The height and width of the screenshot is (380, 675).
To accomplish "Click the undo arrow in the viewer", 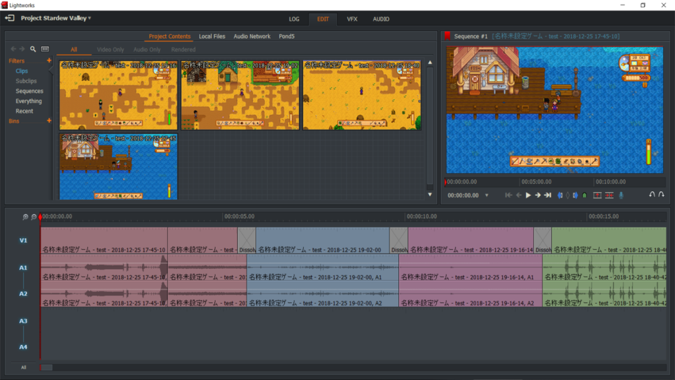I will click(652, 195).
